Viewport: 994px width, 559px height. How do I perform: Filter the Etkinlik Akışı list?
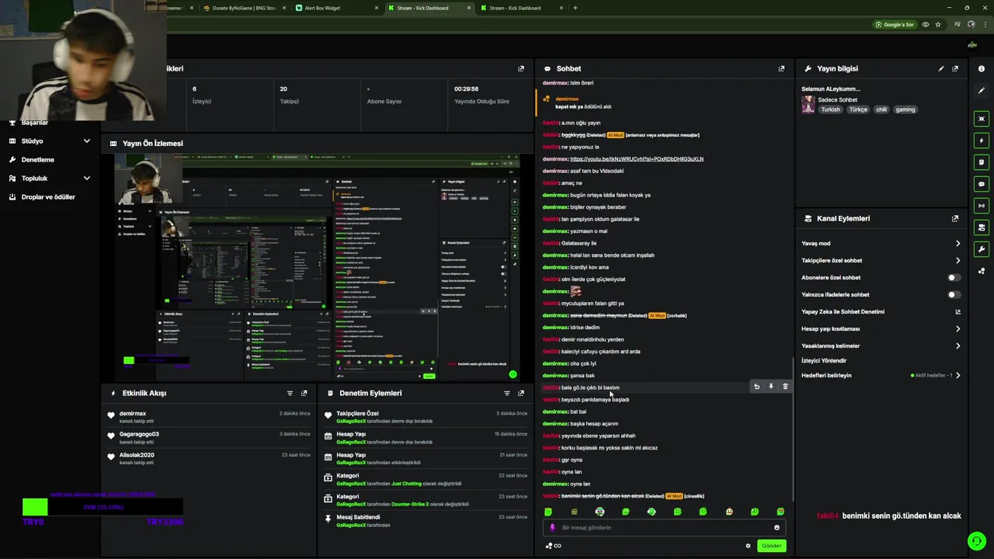coord(290,393)
